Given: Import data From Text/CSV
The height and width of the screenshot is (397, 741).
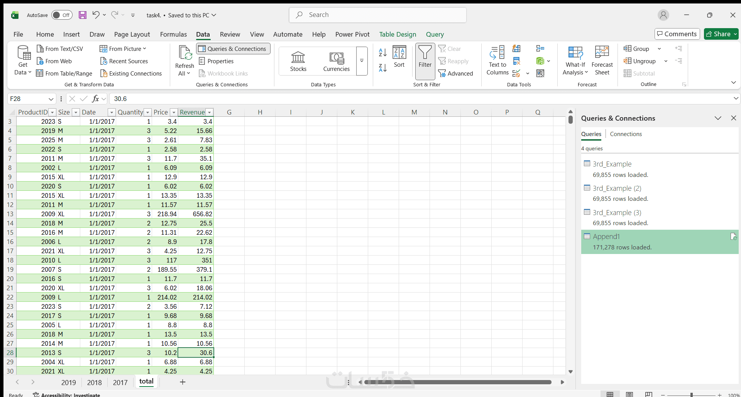Looking at the screenshot, I should pyautogui.click(x=60, y=49).
